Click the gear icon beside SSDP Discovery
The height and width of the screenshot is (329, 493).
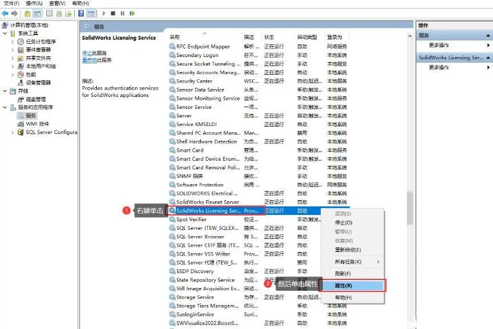[x=172, y=271]
